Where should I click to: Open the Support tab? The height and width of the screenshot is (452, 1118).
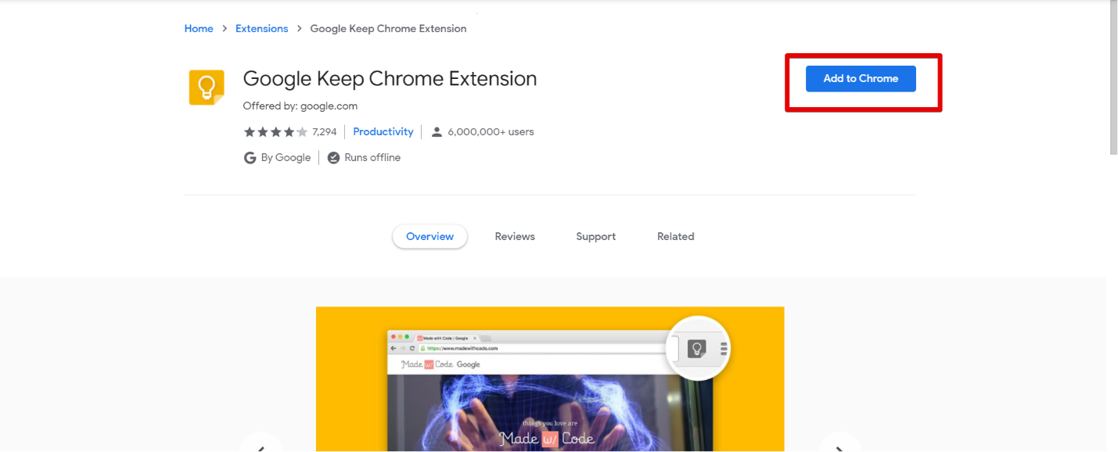tap(596, 236)
